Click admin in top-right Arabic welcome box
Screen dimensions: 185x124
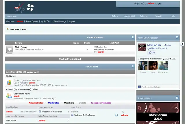151,3
